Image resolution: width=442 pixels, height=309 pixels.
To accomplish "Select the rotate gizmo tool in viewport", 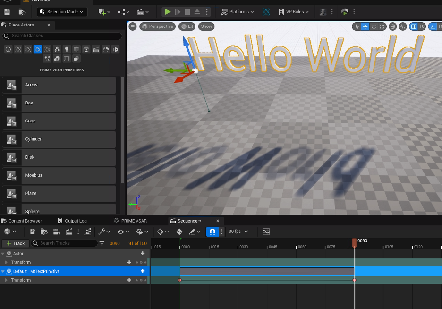I will point(374,26).
